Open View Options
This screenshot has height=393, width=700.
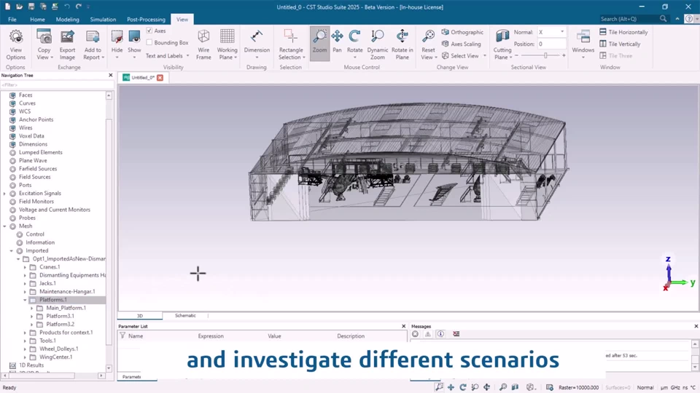click(x=15, y=44)
